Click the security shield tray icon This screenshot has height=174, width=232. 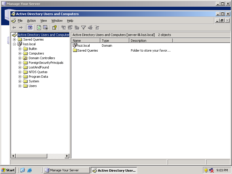tap(206, 170)
